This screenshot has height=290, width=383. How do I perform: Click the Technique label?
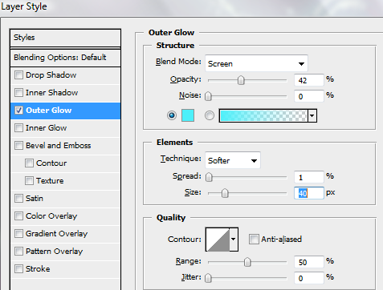tap(181, 159)
